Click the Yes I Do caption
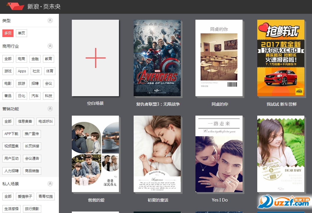This screenshot has width=312, height=213. [220, 200]
